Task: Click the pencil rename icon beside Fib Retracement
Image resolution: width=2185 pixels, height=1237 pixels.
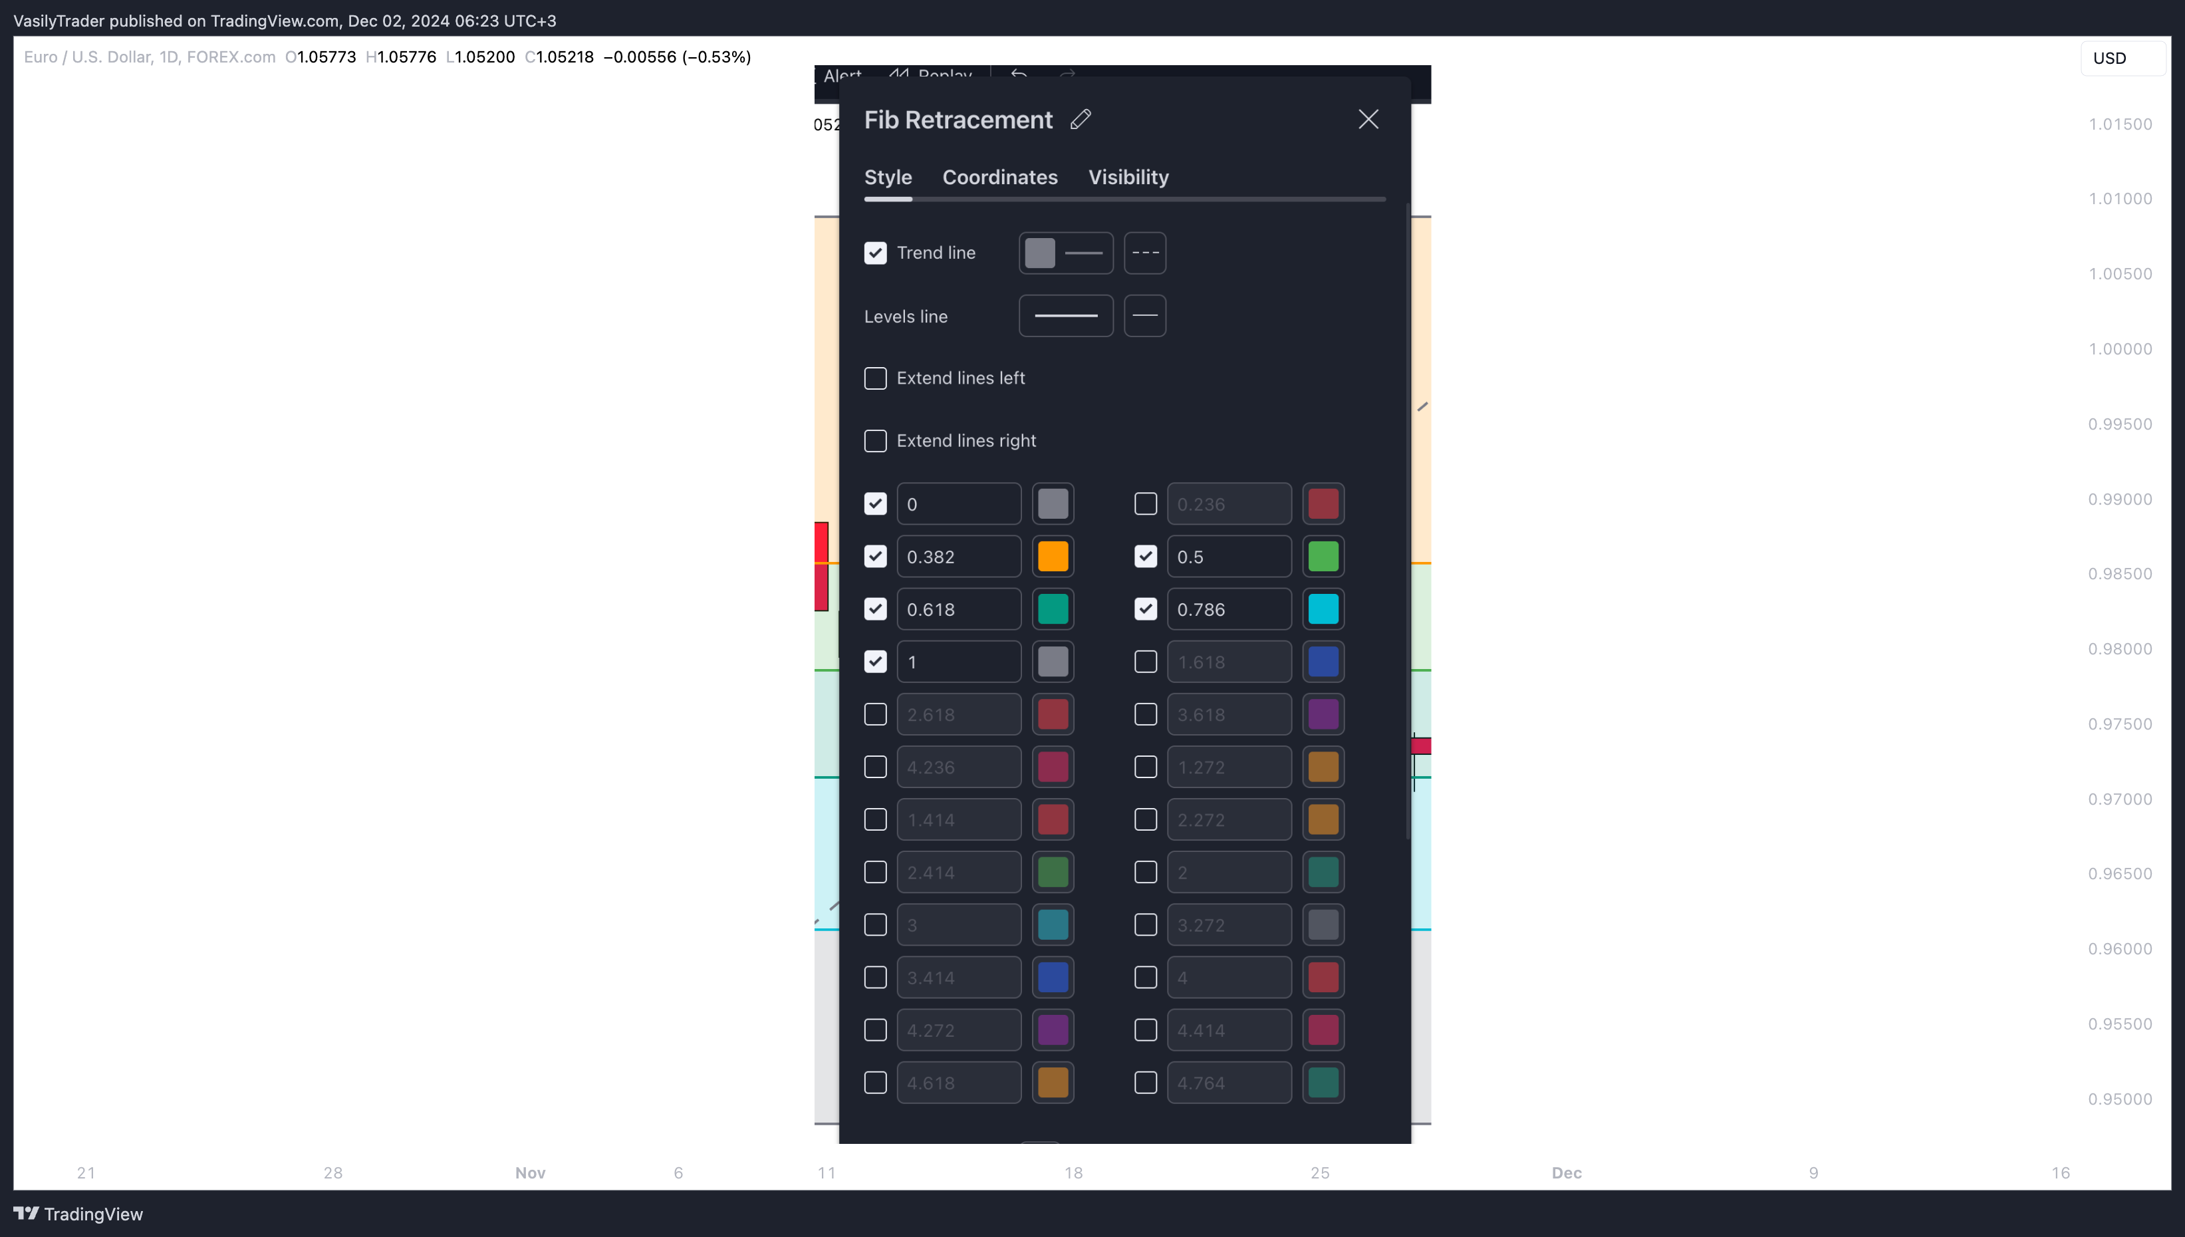Action: tap(1080, 120)
